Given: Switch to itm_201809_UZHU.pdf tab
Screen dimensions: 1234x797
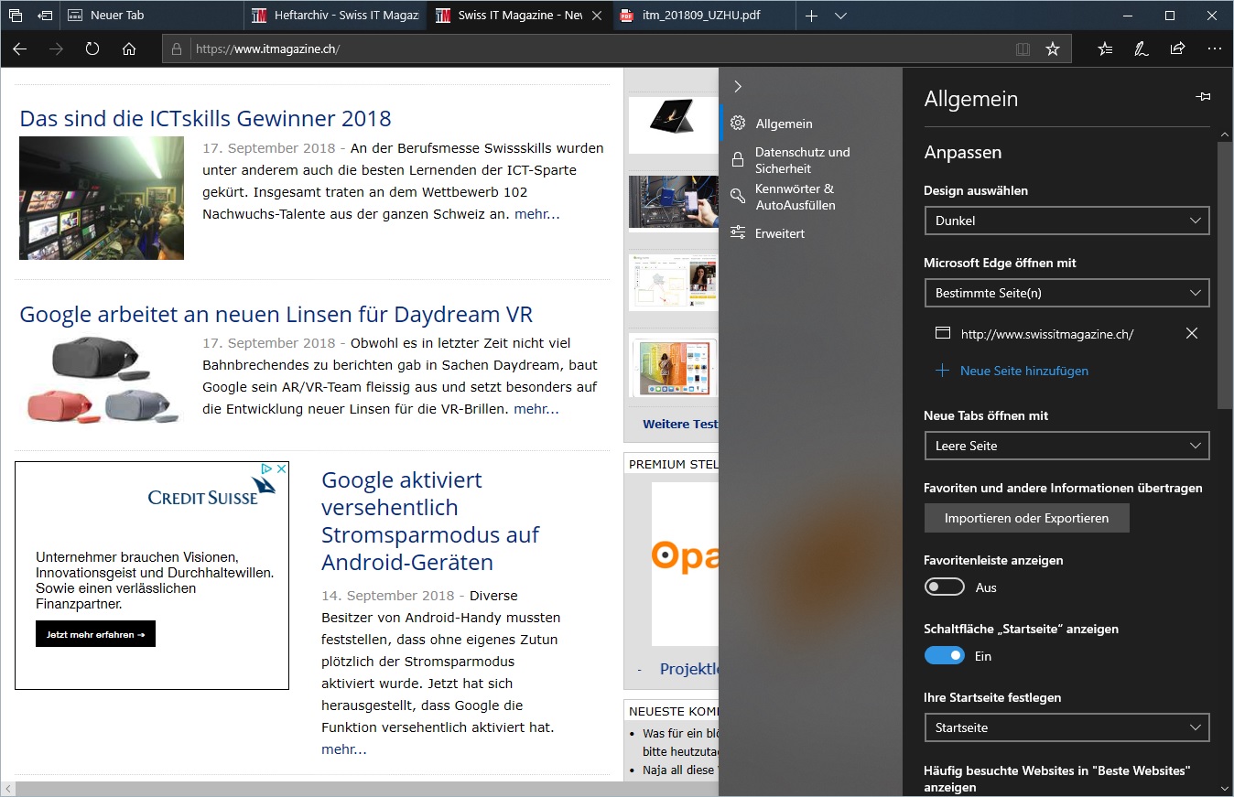Looking at the screenshot, I should point(704,16).
